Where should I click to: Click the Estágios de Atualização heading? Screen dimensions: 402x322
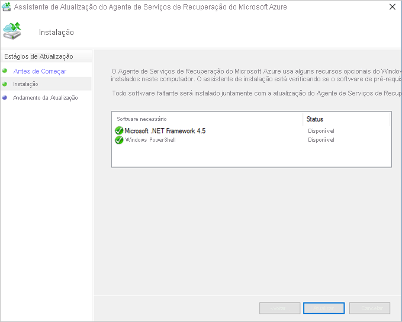pyautogui.click(x=38, y=56)
